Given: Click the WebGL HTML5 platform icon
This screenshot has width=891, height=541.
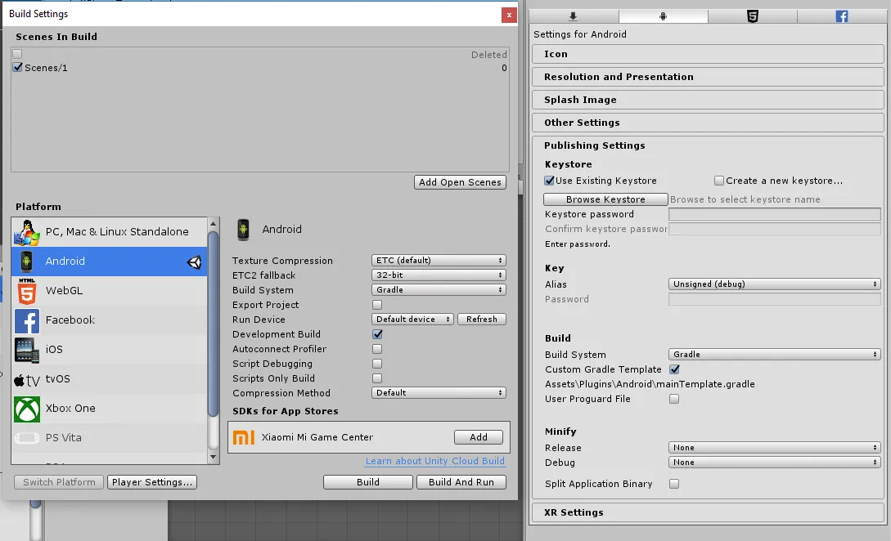Looking at the screenshot, I should pyautogui.click(x=27, y=291).
